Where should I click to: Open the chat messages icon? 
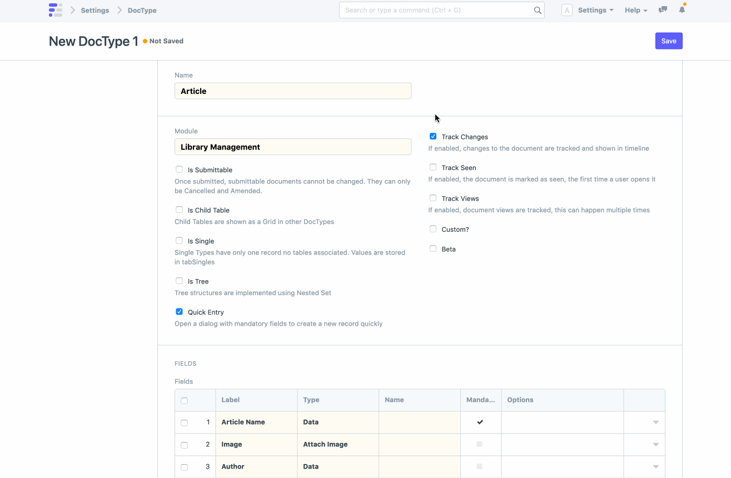(662, 9)
